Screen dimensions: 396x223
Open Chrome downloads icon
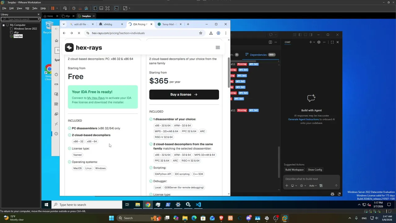pos(211,33)
